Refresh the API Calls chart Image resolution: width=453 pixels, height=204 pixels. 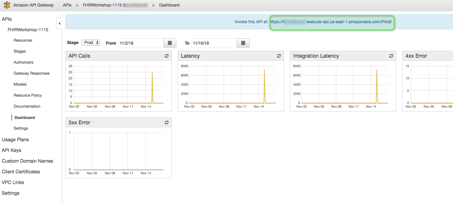(167, 56)
